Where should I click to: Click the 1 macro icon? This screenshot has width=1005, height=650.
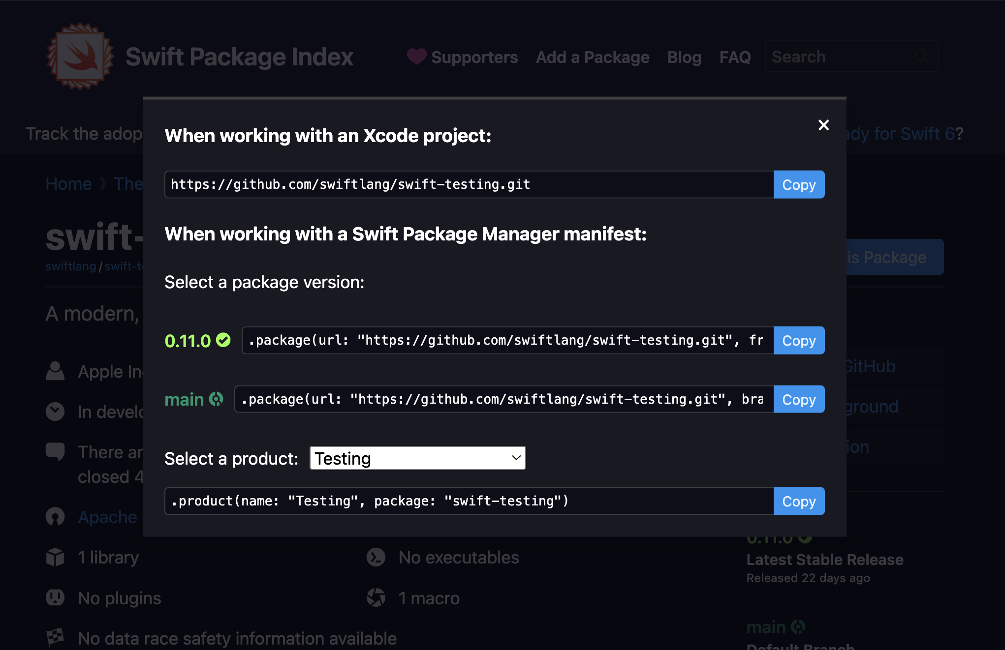click(376, 598)
